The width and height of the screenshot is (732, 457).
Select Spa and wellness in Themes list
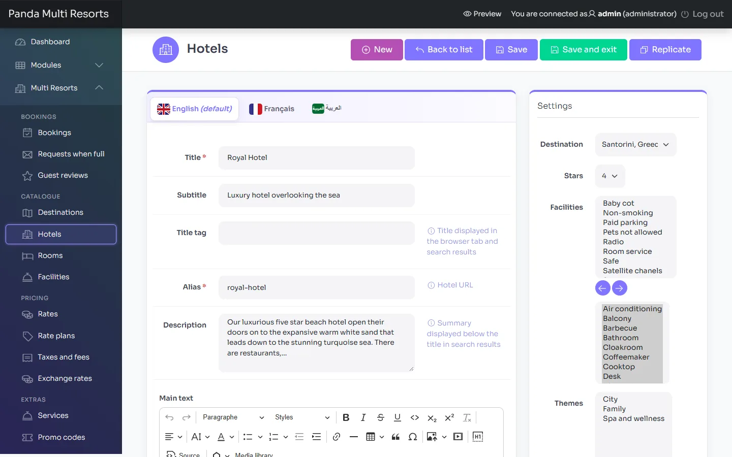(x=633, y=418)
